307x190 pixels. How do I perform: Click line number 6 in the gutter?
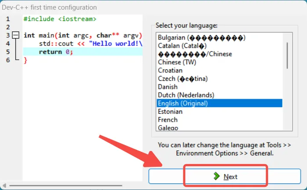coord(8,60)
